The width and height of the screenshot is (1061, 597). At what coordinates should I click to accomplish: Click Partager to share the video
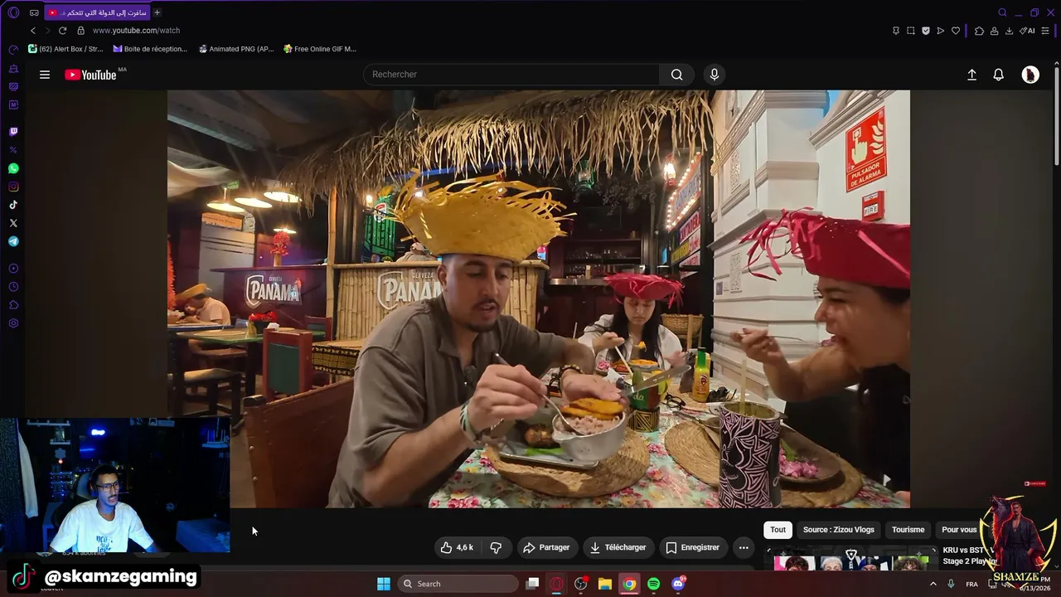546,547
